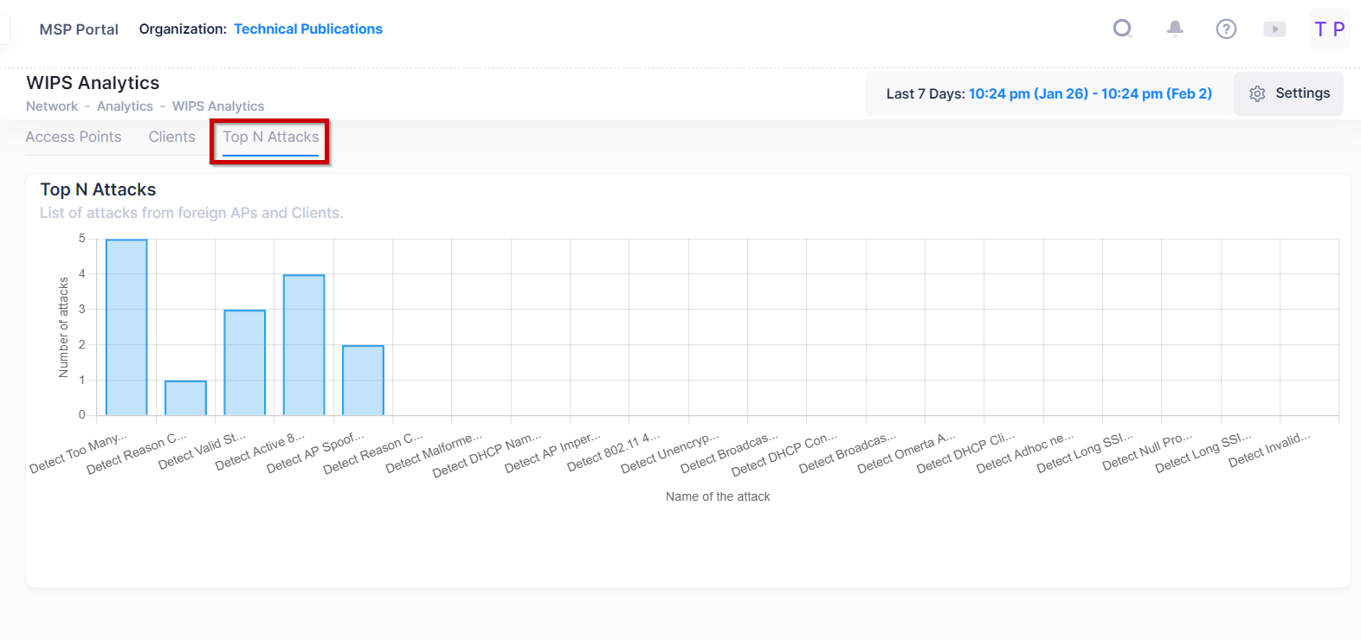Click WIPS Analytics in the breadcrumb
The image size is (1361, 640).
point(218,106)
